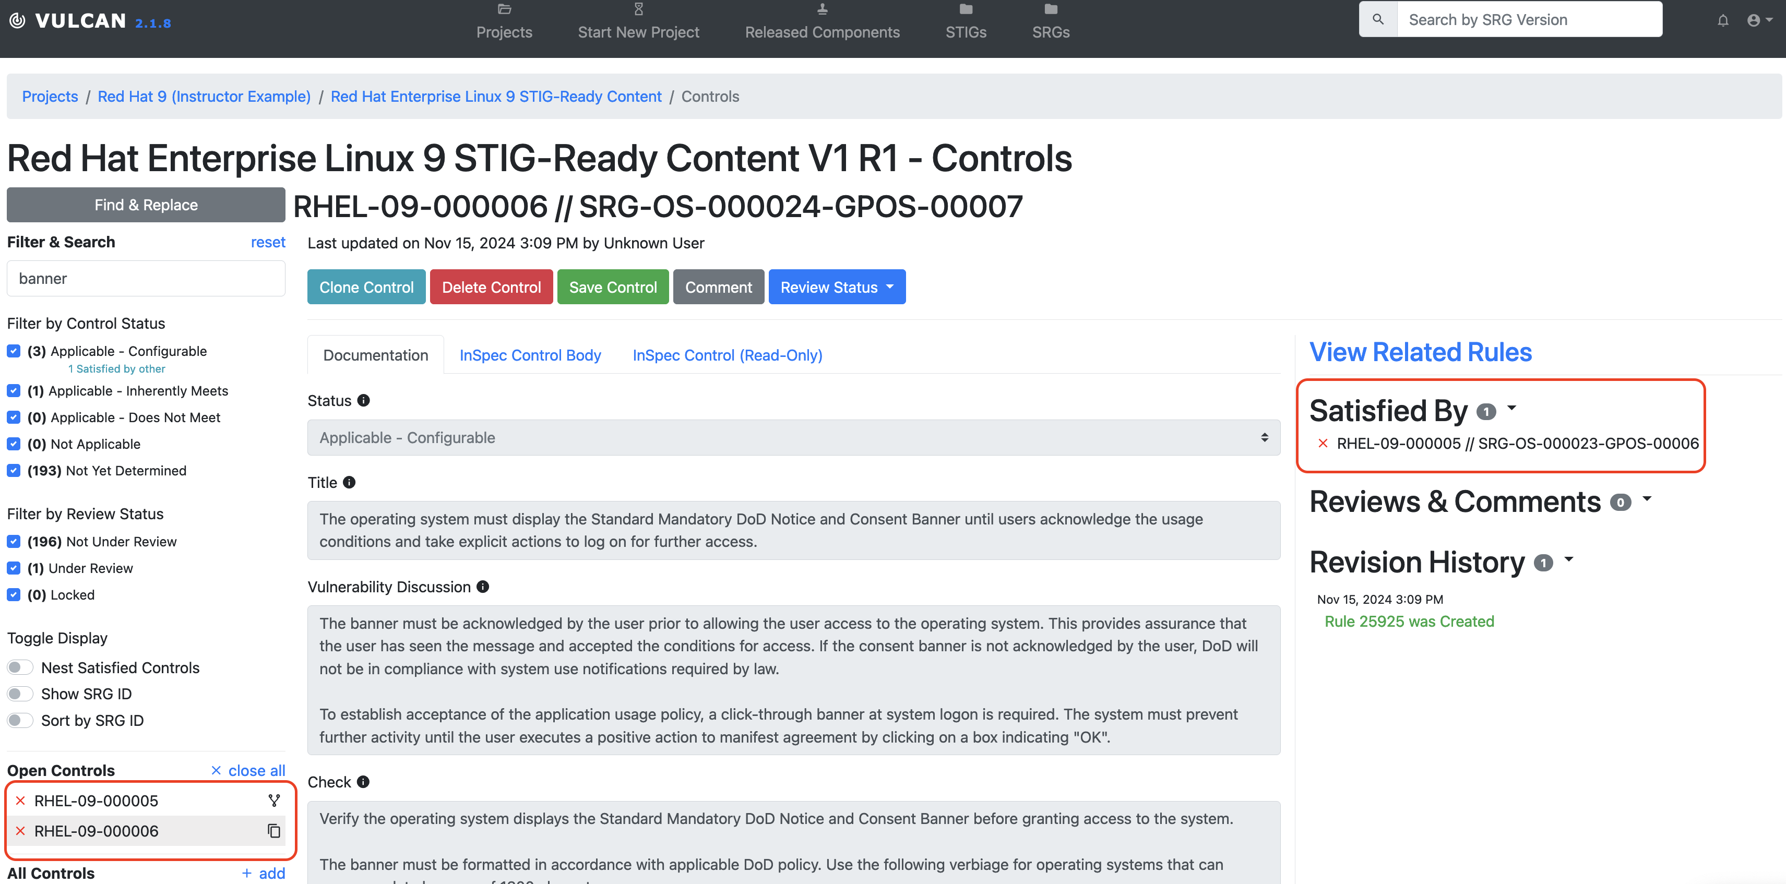The height and width of the screenshot is (884, 1786).
Task: Switch to InSpec Control Body tab
Action: [530, 355]
